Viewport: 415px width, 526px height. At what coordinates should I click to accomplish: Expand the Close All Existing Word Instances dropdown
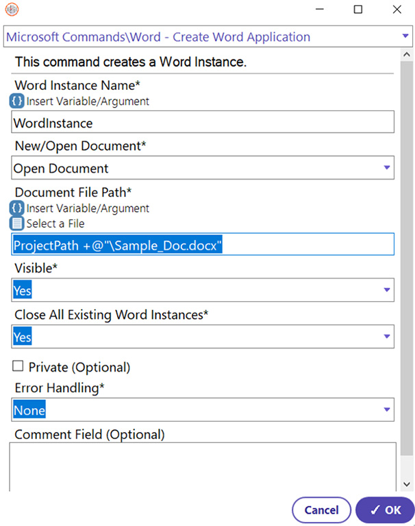(386, 337)
